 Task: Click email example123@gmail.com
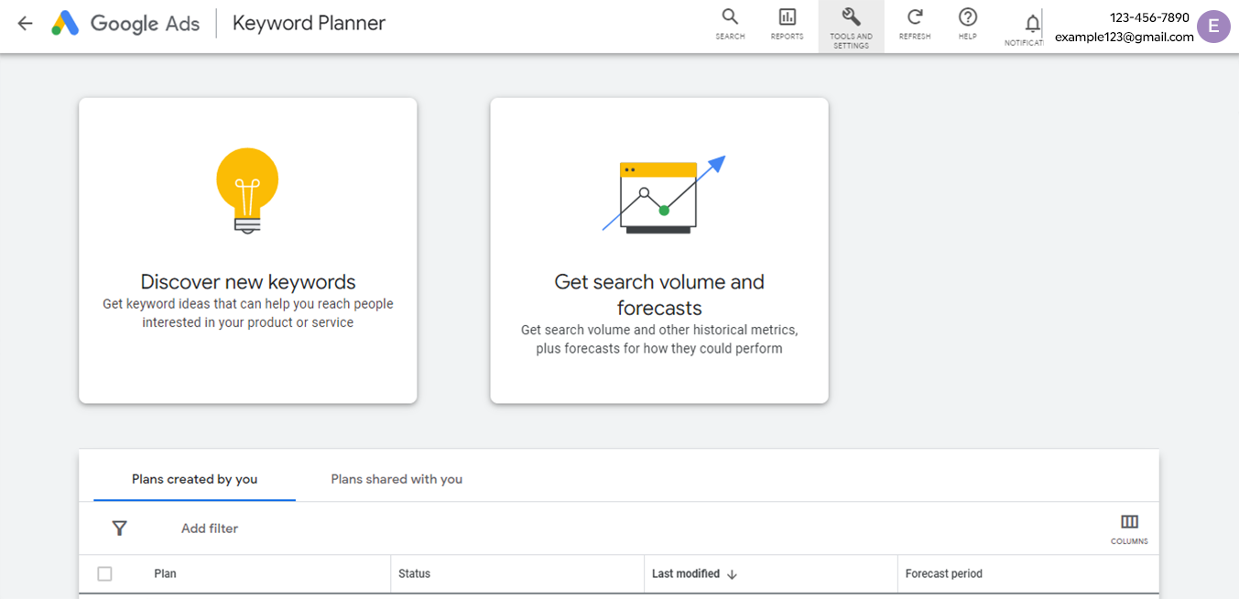click(x=1125, y=37)
